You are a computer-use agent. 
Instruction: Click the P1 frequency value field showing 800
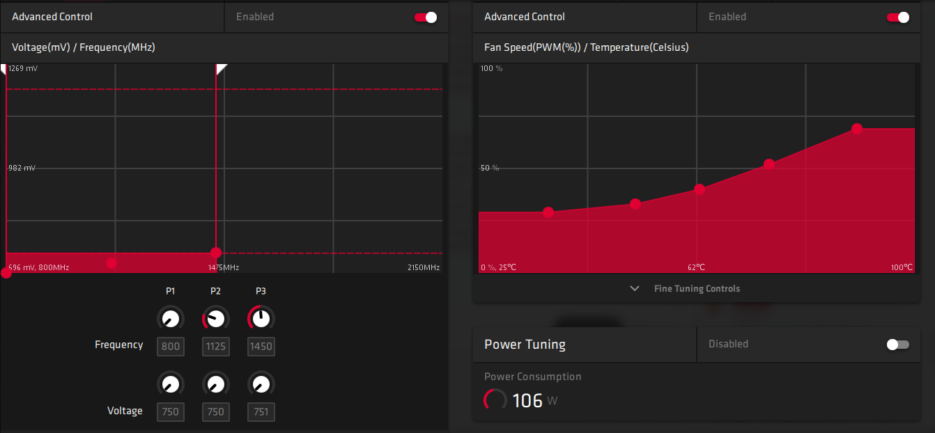pos(171,346)
